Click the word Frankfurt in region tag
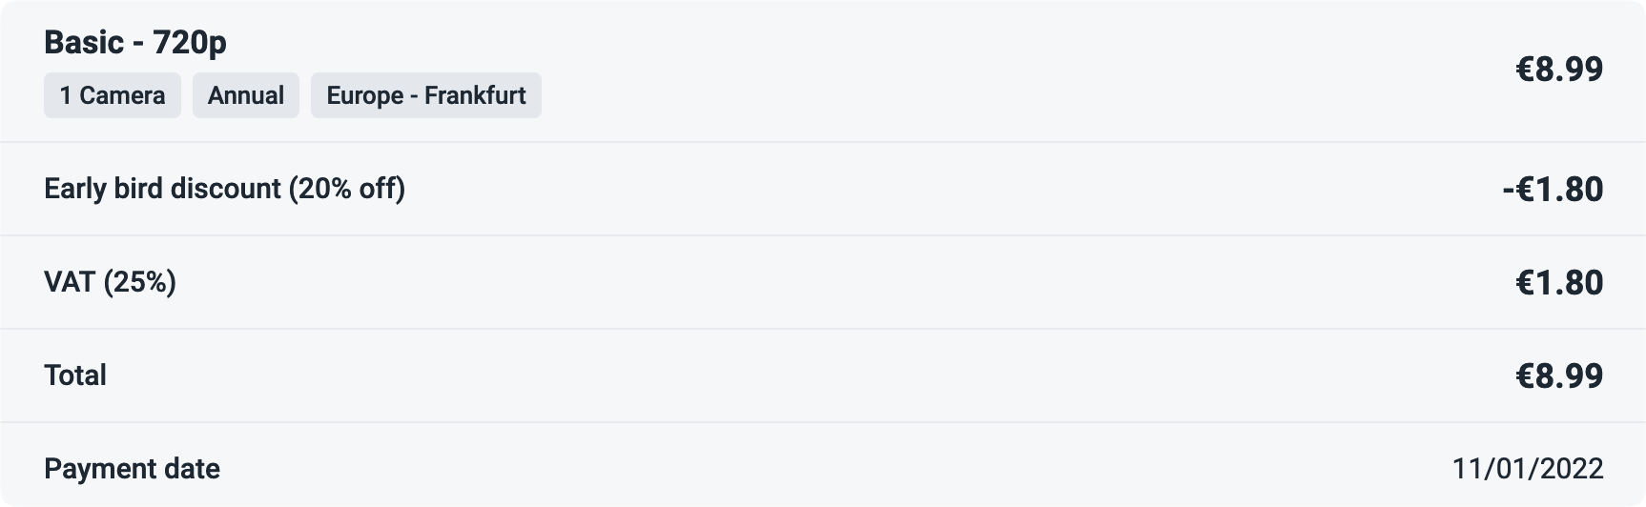This screenshot has width=1646, height=507. point(475,95)
